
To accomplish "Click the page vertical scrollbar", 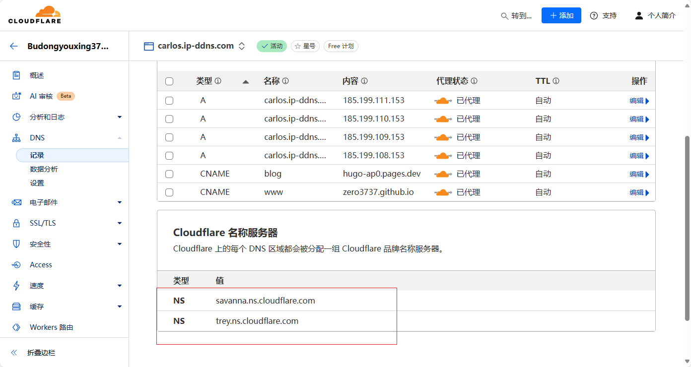I will point(688,228).
